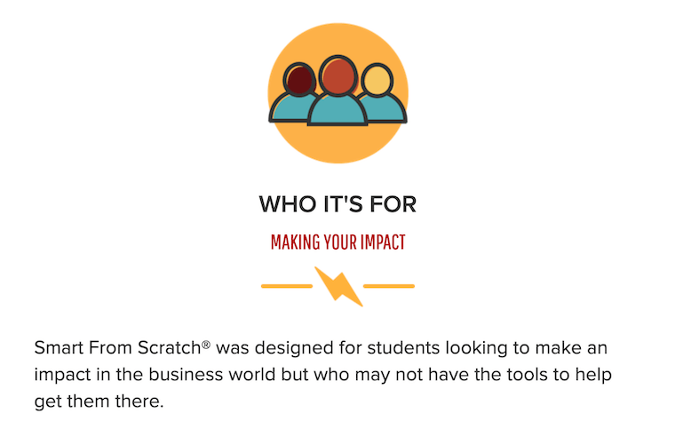
Task: Click the teal body of left figure
Action: click(x=291, y=107)
